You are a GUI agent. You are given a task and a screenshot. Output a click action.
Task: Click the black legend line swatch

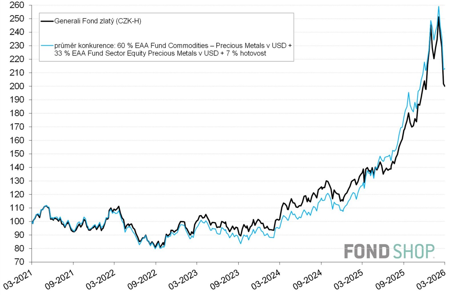coord(47,21)
